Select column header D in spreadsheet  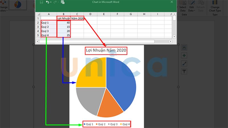[90, 14]
